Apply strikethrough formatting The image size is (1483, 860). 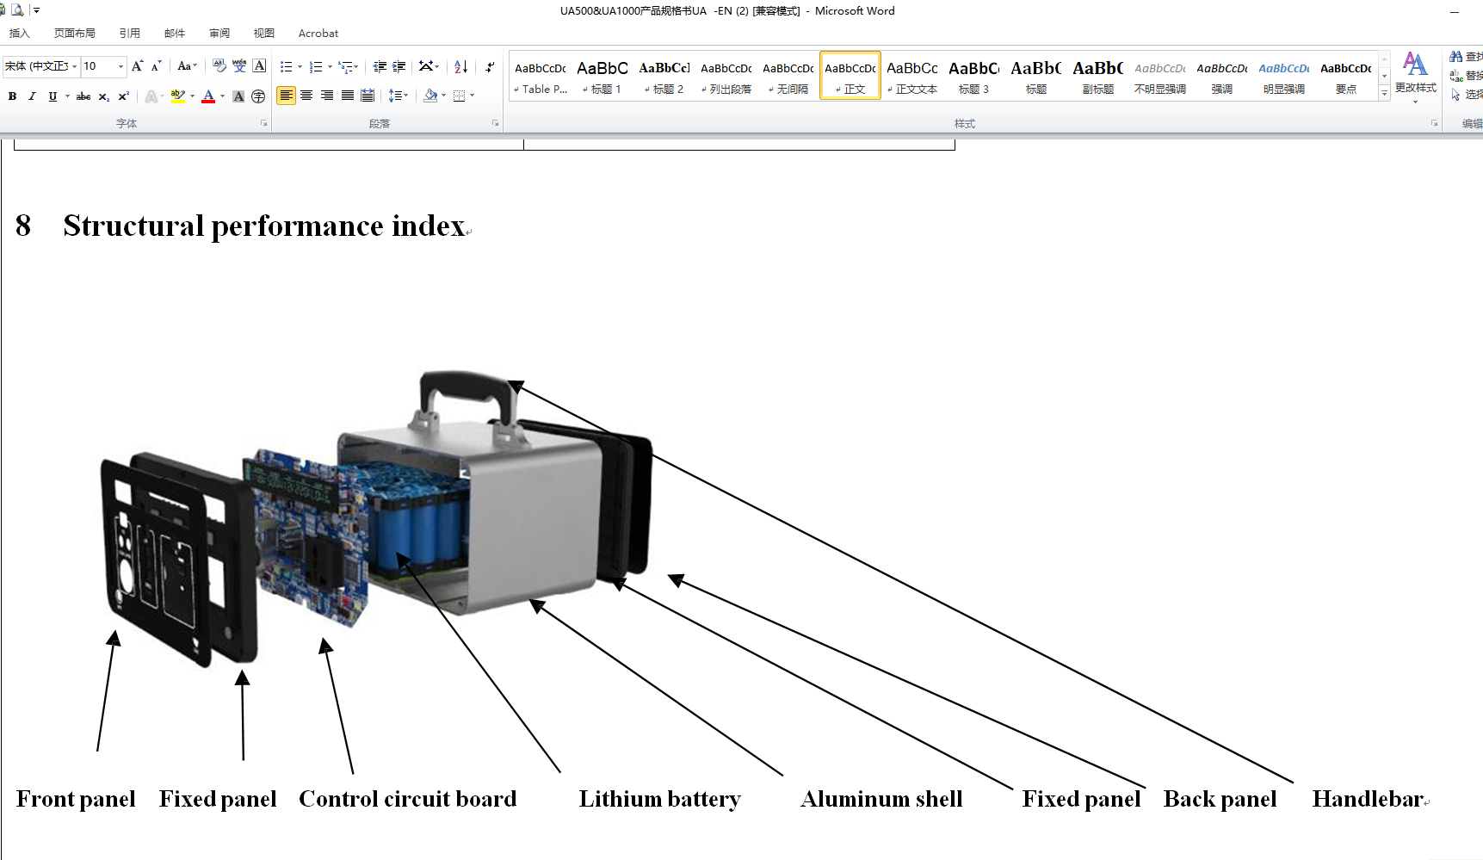click(83, 96)
